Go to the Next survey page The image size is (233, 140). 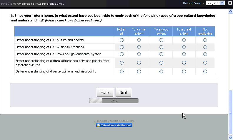click(123, 92)
